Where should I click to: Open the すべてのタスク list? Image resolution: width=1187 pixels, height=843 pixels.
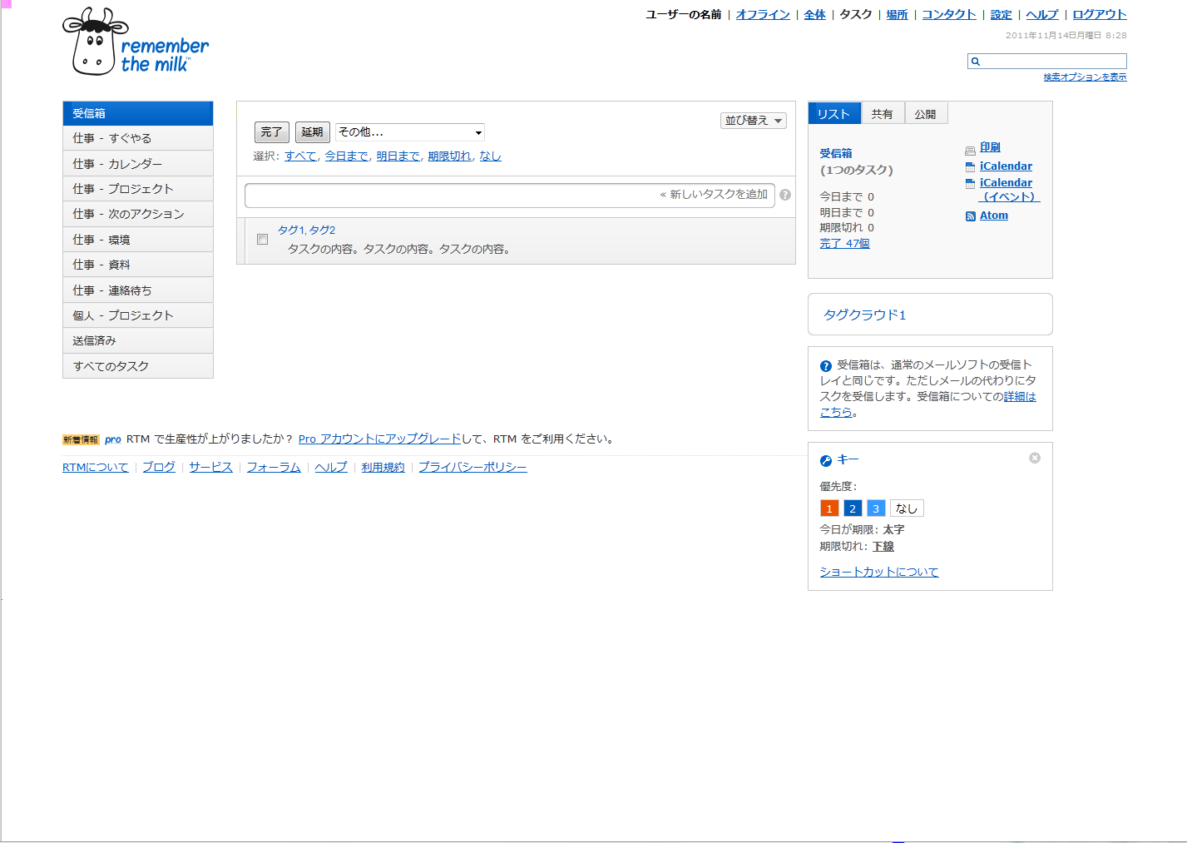tap(138, 366)
